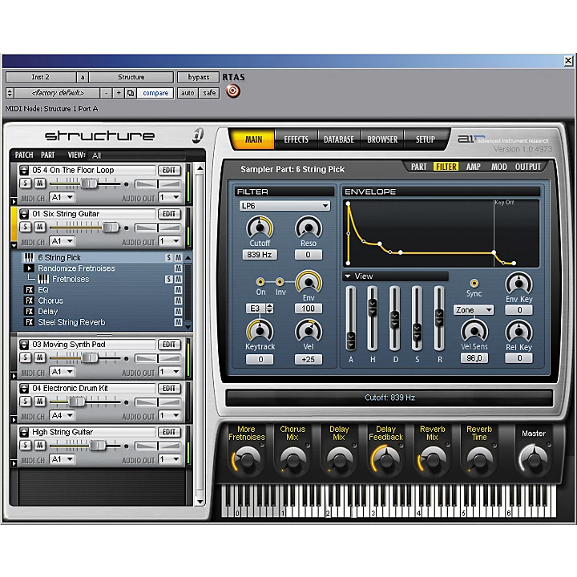
Task: Click the Reso knob
Action: point(309,228)
